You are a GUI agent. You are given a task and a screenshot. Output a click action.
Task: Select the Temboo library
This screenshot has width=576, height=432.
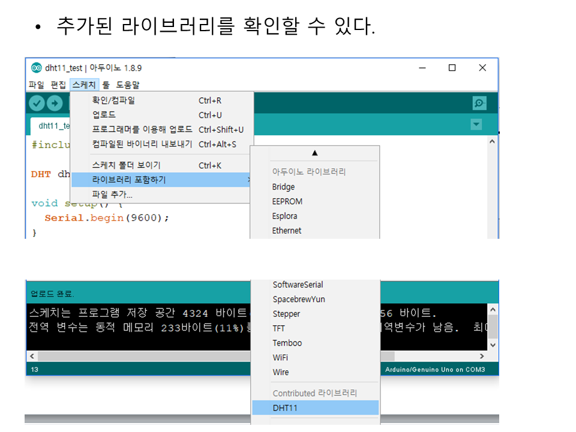pos(315,343)
